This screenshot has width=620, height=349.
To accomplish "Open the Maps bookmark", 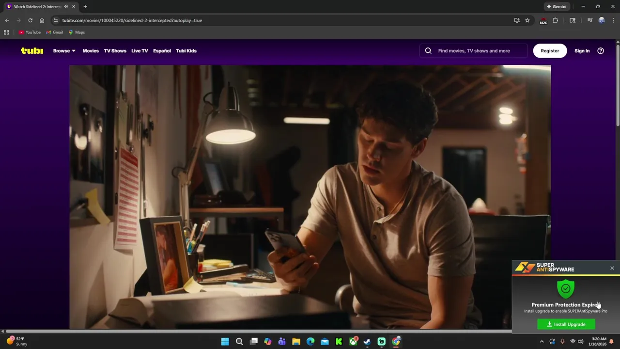I will click(x=77, y=32).
